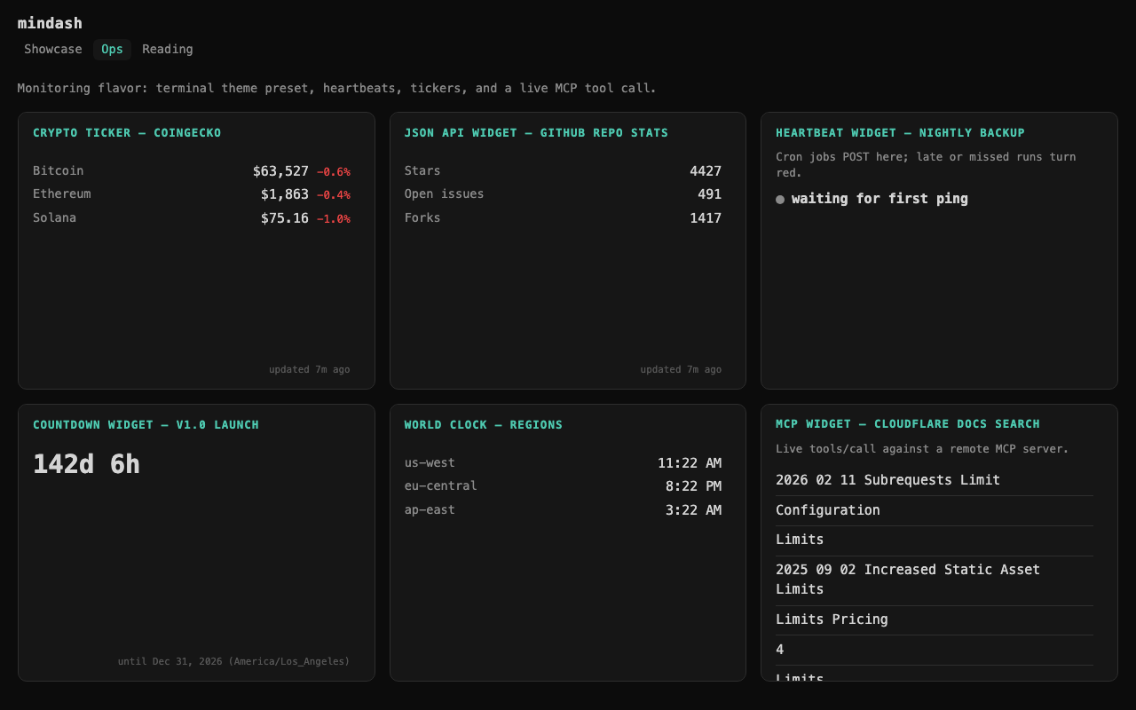Click Bitcoin's -0.6% change value
The height and width of the screenshot is (710, 1136).
point(334,172)
